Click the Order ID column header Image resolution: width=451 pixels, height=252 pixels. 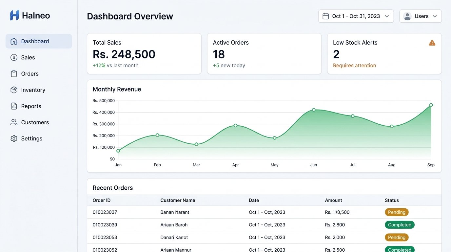pyautogui.click(x=102, y=200)
